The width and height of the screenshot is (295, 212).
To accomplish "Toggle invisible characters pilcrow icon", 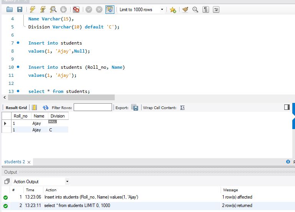I will 206,10.
